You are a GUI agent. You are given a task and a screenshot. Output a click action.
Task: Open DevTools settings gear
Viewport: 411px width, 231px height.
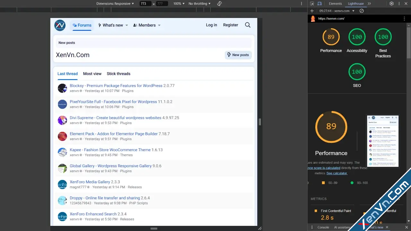(391, 4)
